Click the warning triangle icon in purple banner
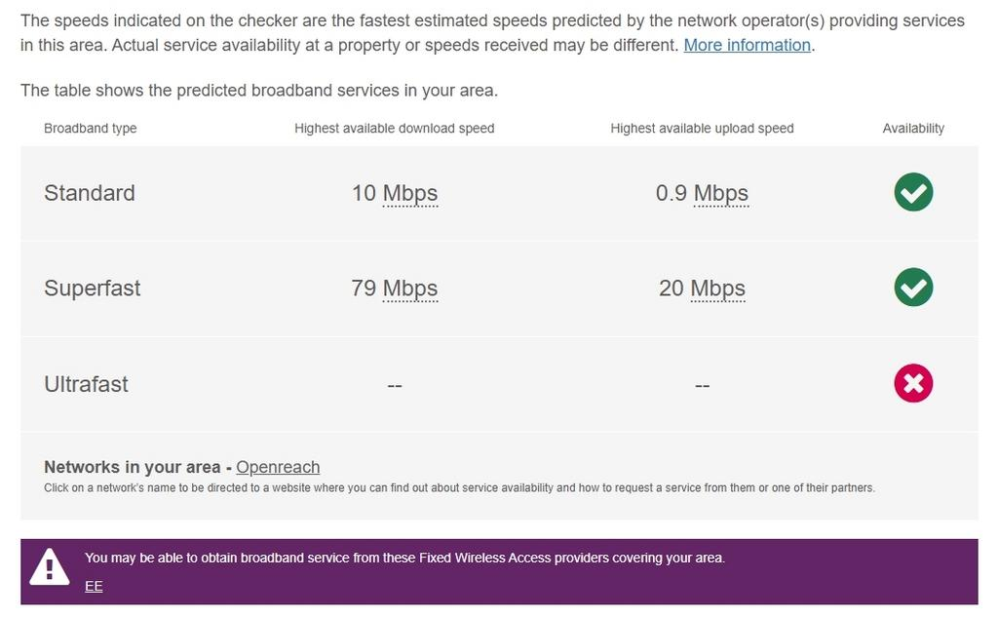This screenshot has width=998, height=617. [x=50, y=567]
